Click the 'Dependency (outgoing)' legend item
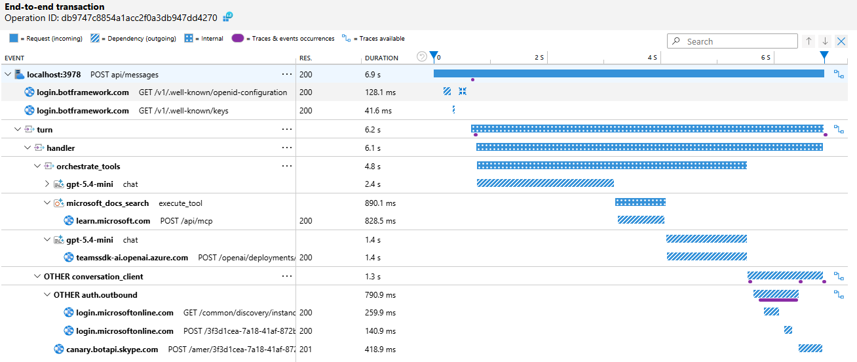The width and height of the screenshot is (857, 362). (x=134, y=39)
